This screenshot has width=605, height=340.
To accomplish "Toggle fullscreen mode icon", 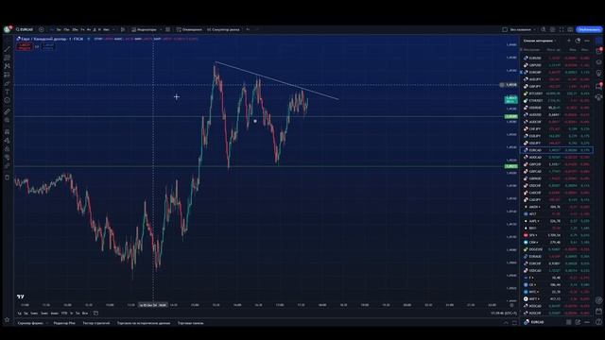I will (562, 29).
